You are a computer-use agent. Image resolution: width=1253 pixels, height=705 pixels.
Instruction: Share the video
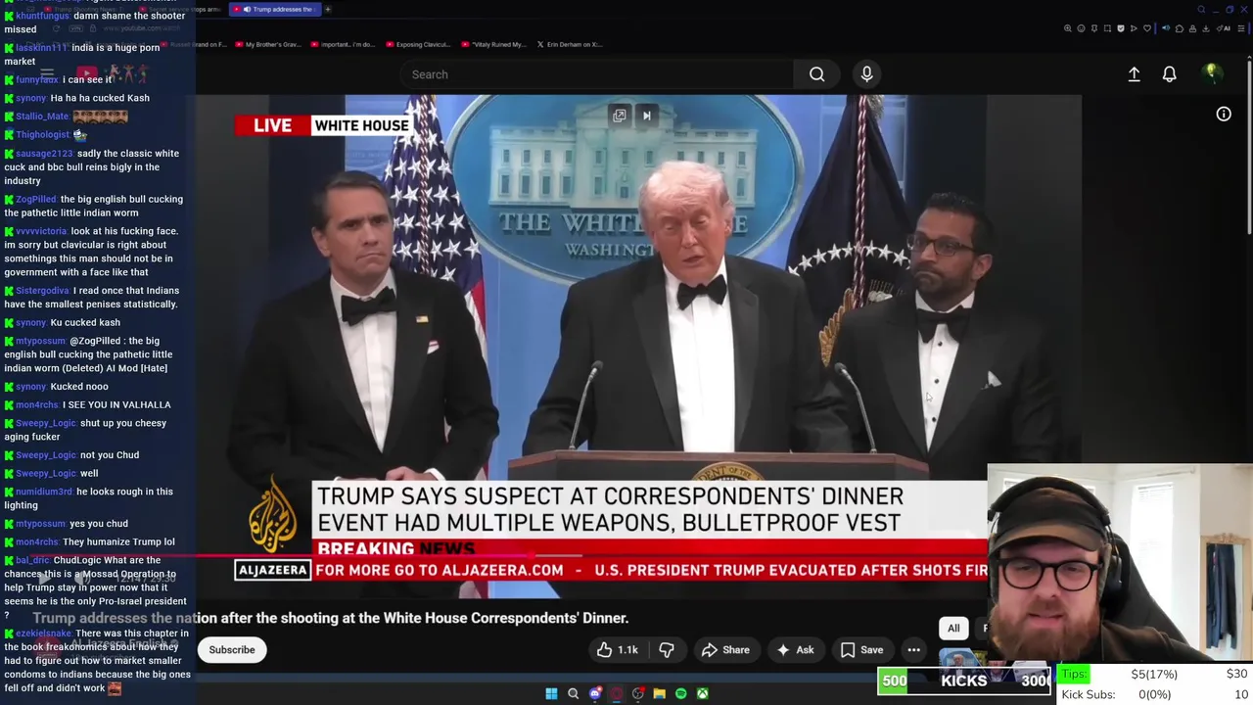725,650
